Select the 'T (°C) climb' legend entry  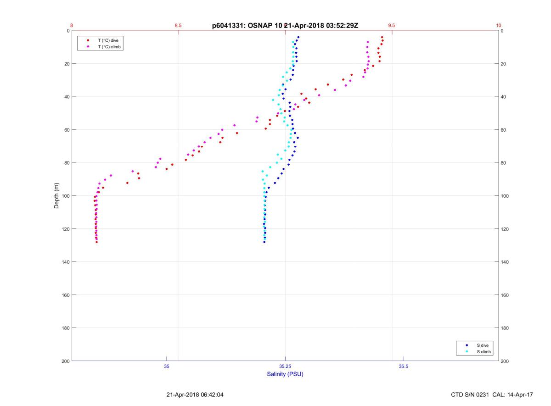point(110,47)
